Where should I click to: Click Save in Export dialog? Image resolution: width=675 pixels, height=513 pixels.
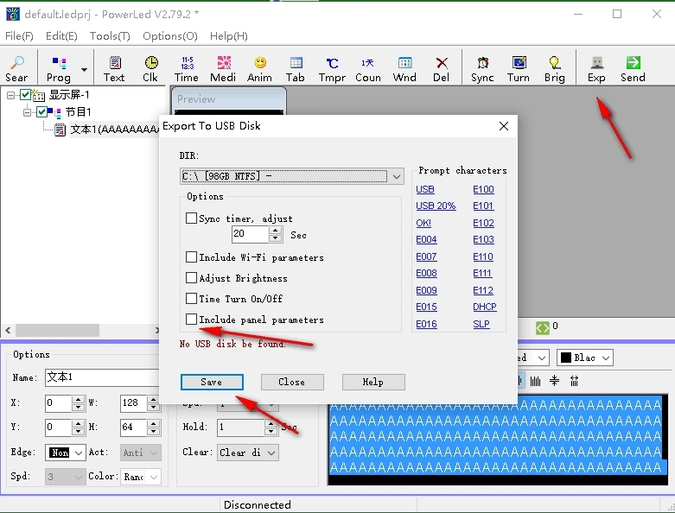pos(212,382)
